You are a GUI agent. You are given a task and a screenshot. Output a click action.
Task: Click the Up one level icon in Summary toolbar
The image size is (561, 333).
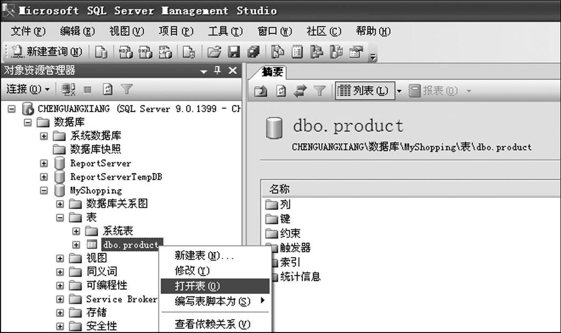coord(261,91)
